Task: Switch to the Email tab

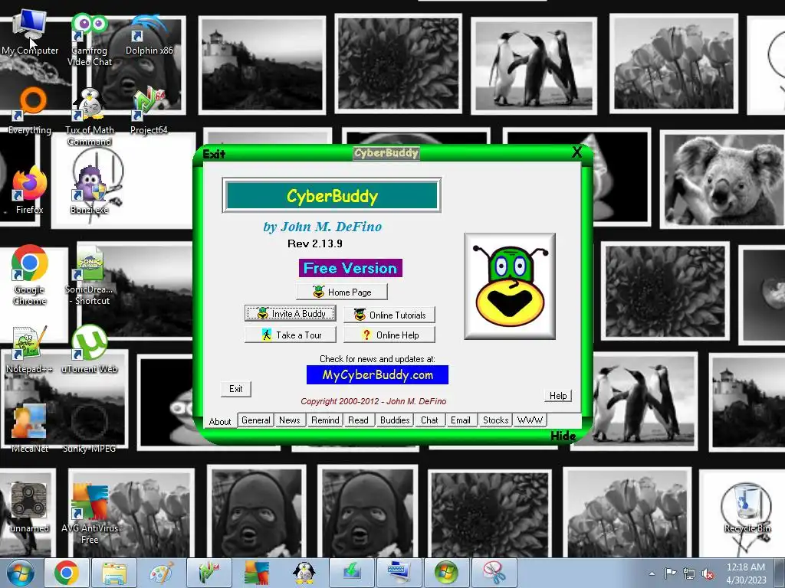Action: (461, 420)
